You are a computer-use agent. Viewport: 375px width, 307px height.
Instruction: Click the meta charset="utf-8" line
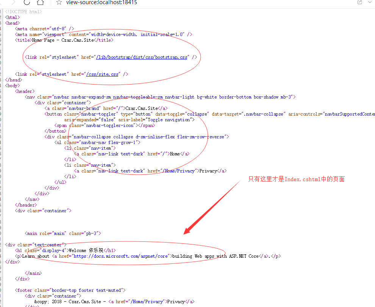click(x=44, y=29)
